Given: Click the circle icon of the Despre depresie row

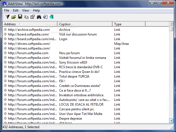Looking at the screenshot, I should coord(5,118).
